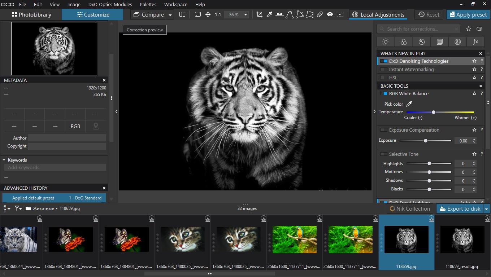The height and width of the screenshot is (277, 491).
Task: Open the Compare dropdown arrow
Action: point(170,15)
